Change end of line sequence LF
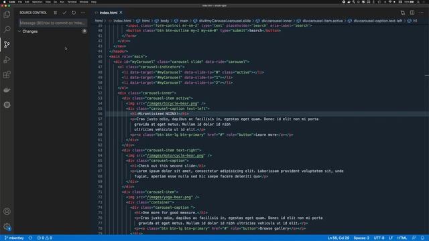Viewport: 429px width, 241px height. (391, 238)
